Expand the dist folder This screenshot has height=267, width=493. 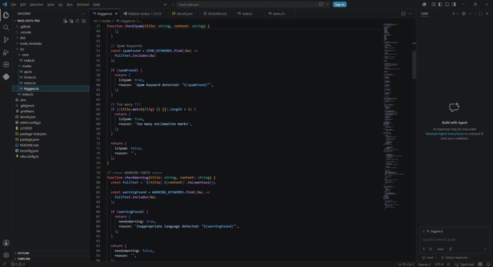51,38
